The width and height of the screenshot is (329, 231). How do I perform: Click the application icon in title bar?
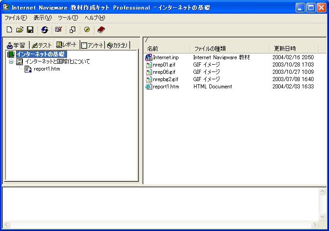(x=6, y=7)
